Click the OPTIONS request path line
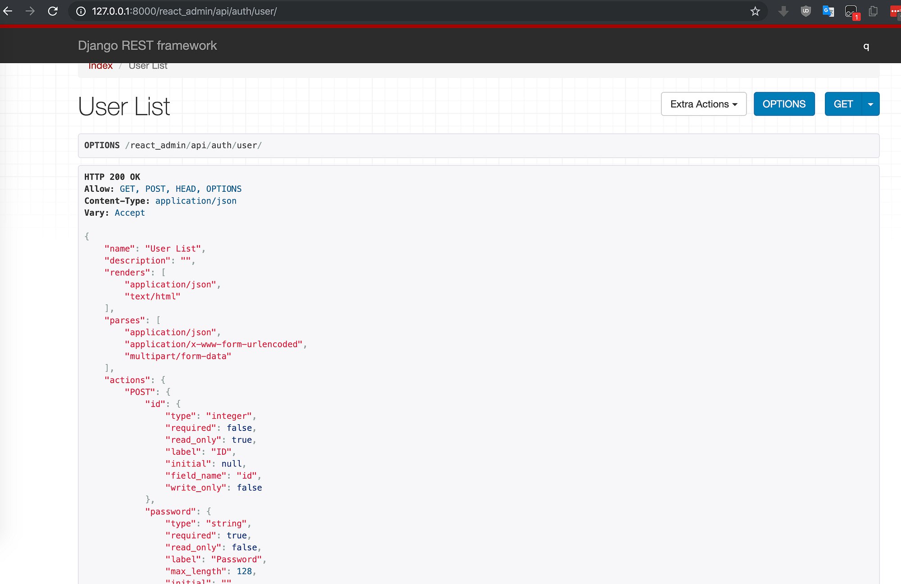 tap(173, 145)
